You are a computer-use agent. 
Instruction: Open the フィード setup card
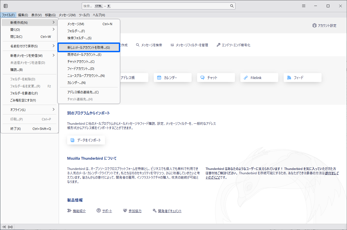pyautogui.click(x=303, y=78)
